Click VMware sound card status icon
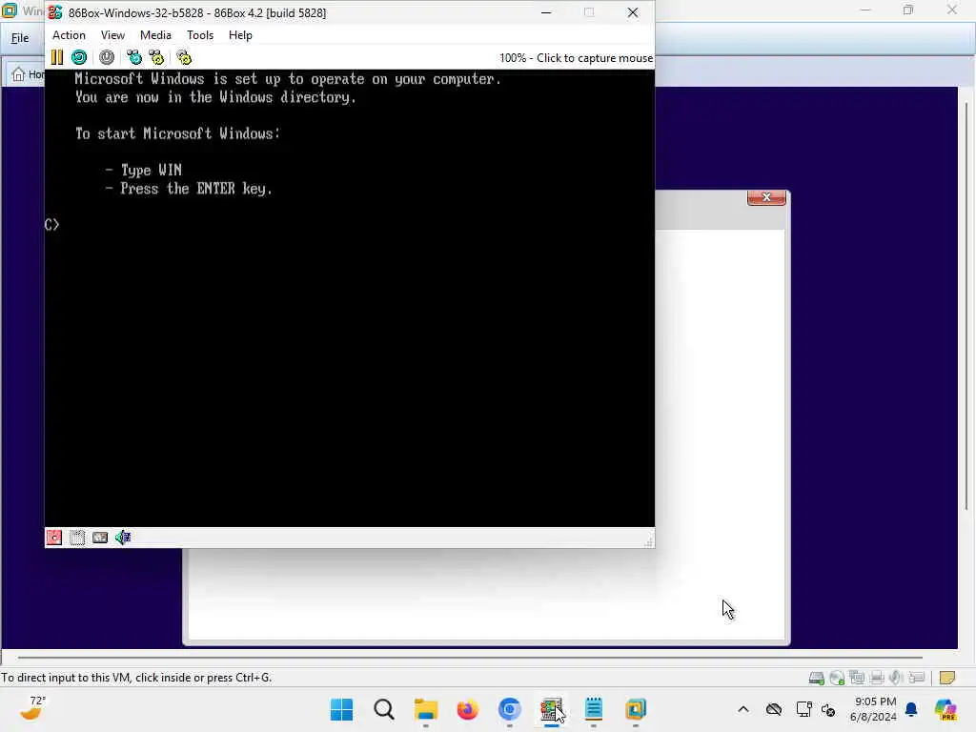The image size is (976, 732). pos(896,678)
